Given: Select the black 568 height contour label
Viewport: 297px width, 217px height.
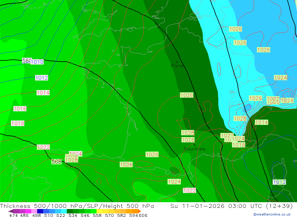Looking at the screenshot, I should coord(56,162).
